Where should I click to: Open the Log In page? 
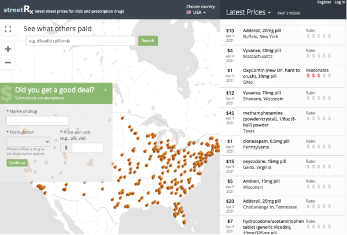[x=340, y=3]
